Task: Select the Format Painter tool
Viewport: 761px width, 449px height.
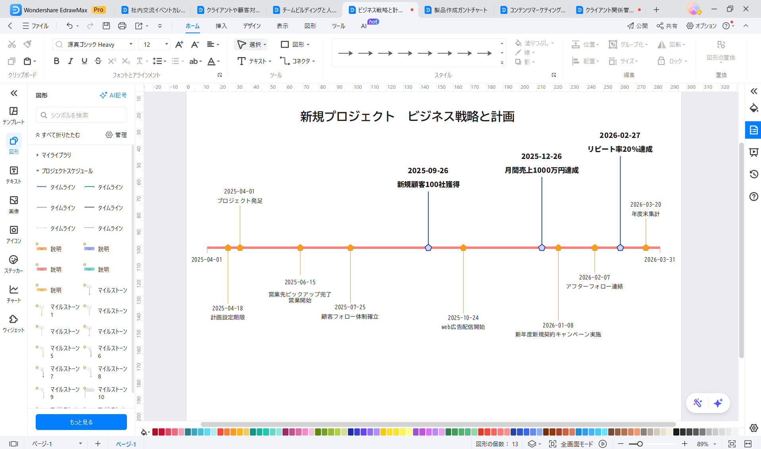Action: pos(27,44)
